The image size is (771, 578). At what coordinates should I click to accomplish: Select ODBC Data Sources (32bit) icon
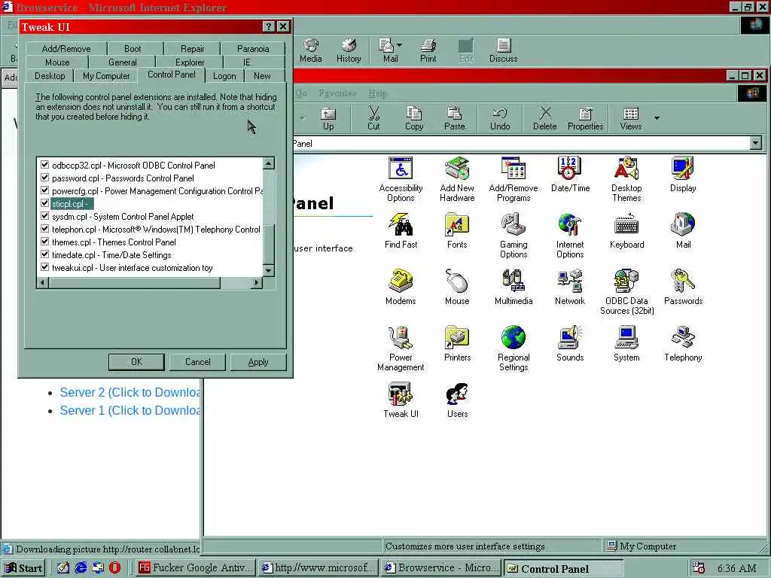point(627,293)
